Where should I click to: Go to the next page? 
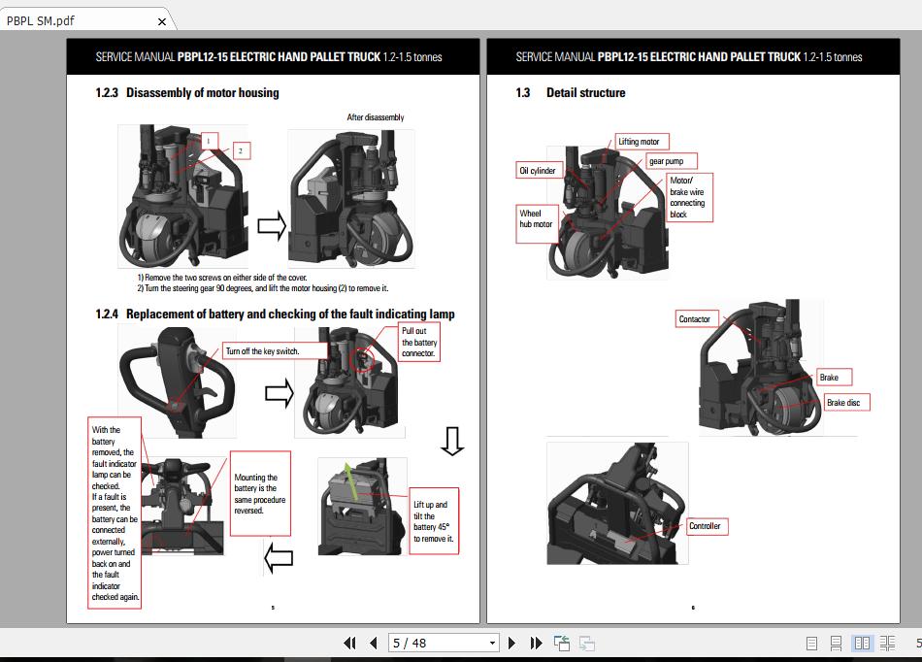coord(511,643)
